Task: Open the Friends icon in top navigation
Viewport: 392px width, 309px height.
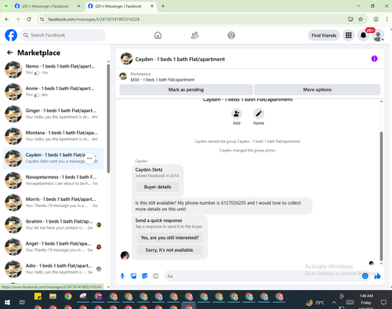Action: point(194,35)
